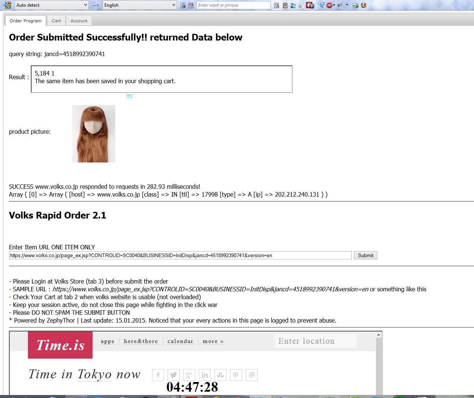Switch to the Cart tab
Image resolution: width=474 pixels, height=398 pixels.
click(x=56, y=21)
